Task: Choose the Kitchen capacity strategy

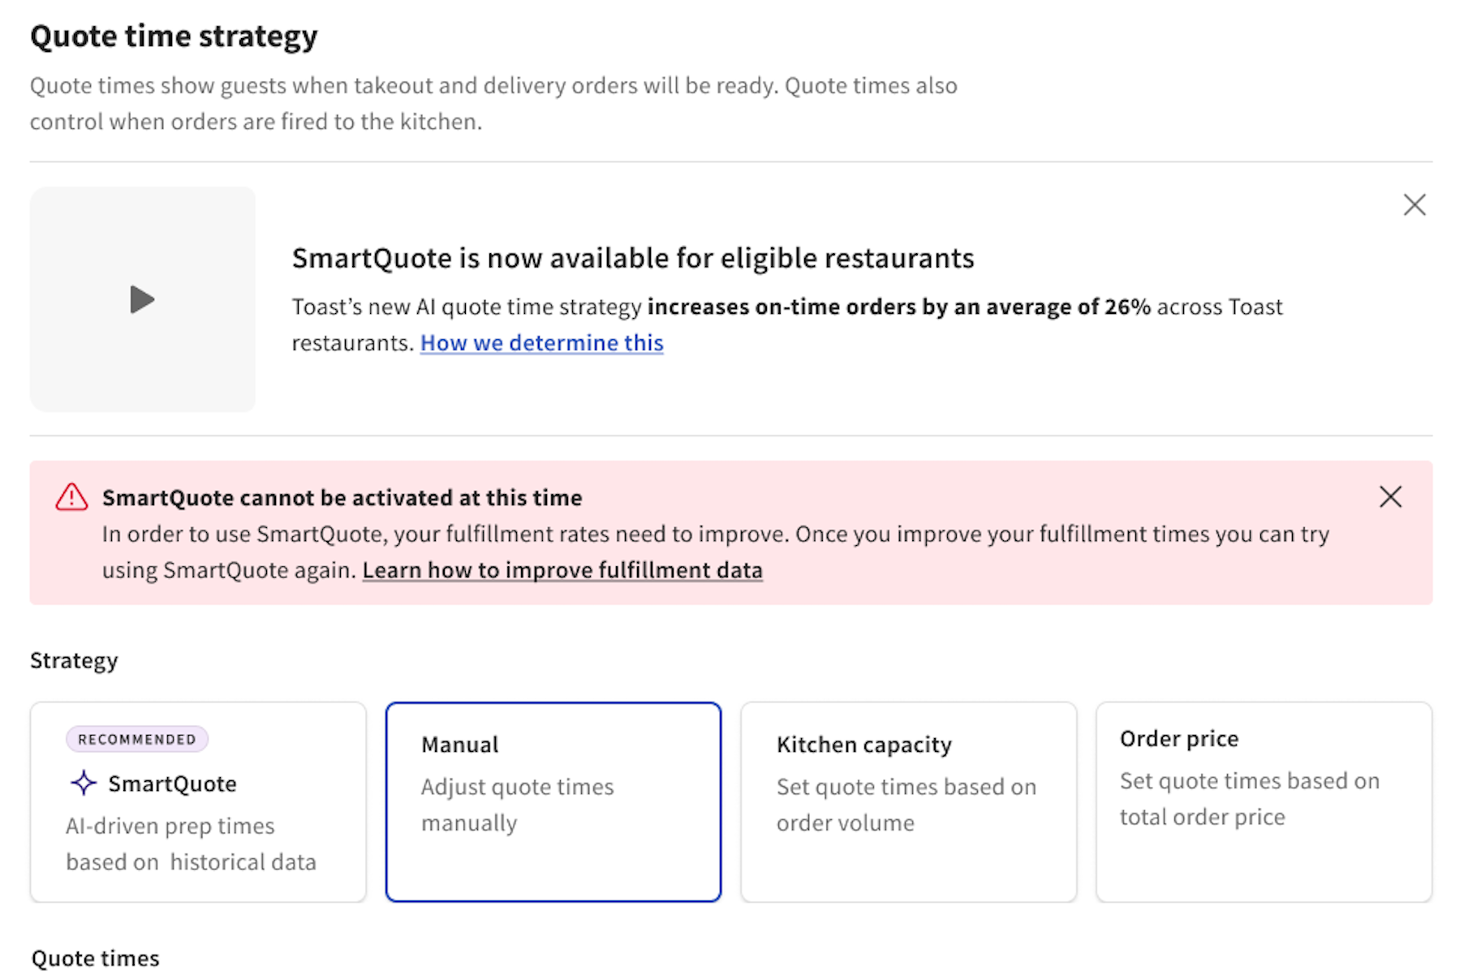Action: coord(908,801)
